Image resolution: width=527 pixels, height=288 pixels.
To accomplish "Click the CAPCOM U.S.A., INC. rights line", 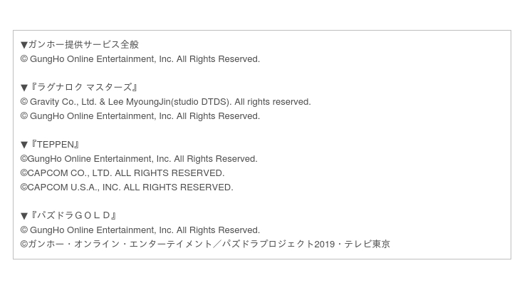I will tap(127, 187).
